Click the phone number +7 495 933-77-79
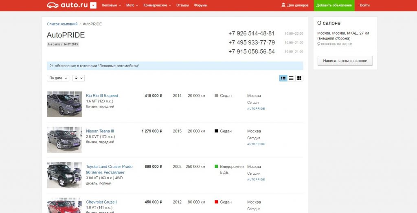Viewport: 417px width, 213px height. click(x=251, y=42)
